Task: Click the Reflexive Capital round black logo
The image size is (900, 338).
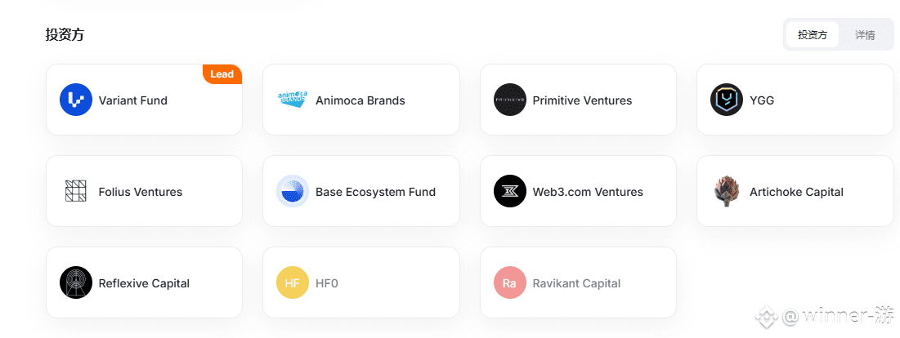Action: pos(76,282)
